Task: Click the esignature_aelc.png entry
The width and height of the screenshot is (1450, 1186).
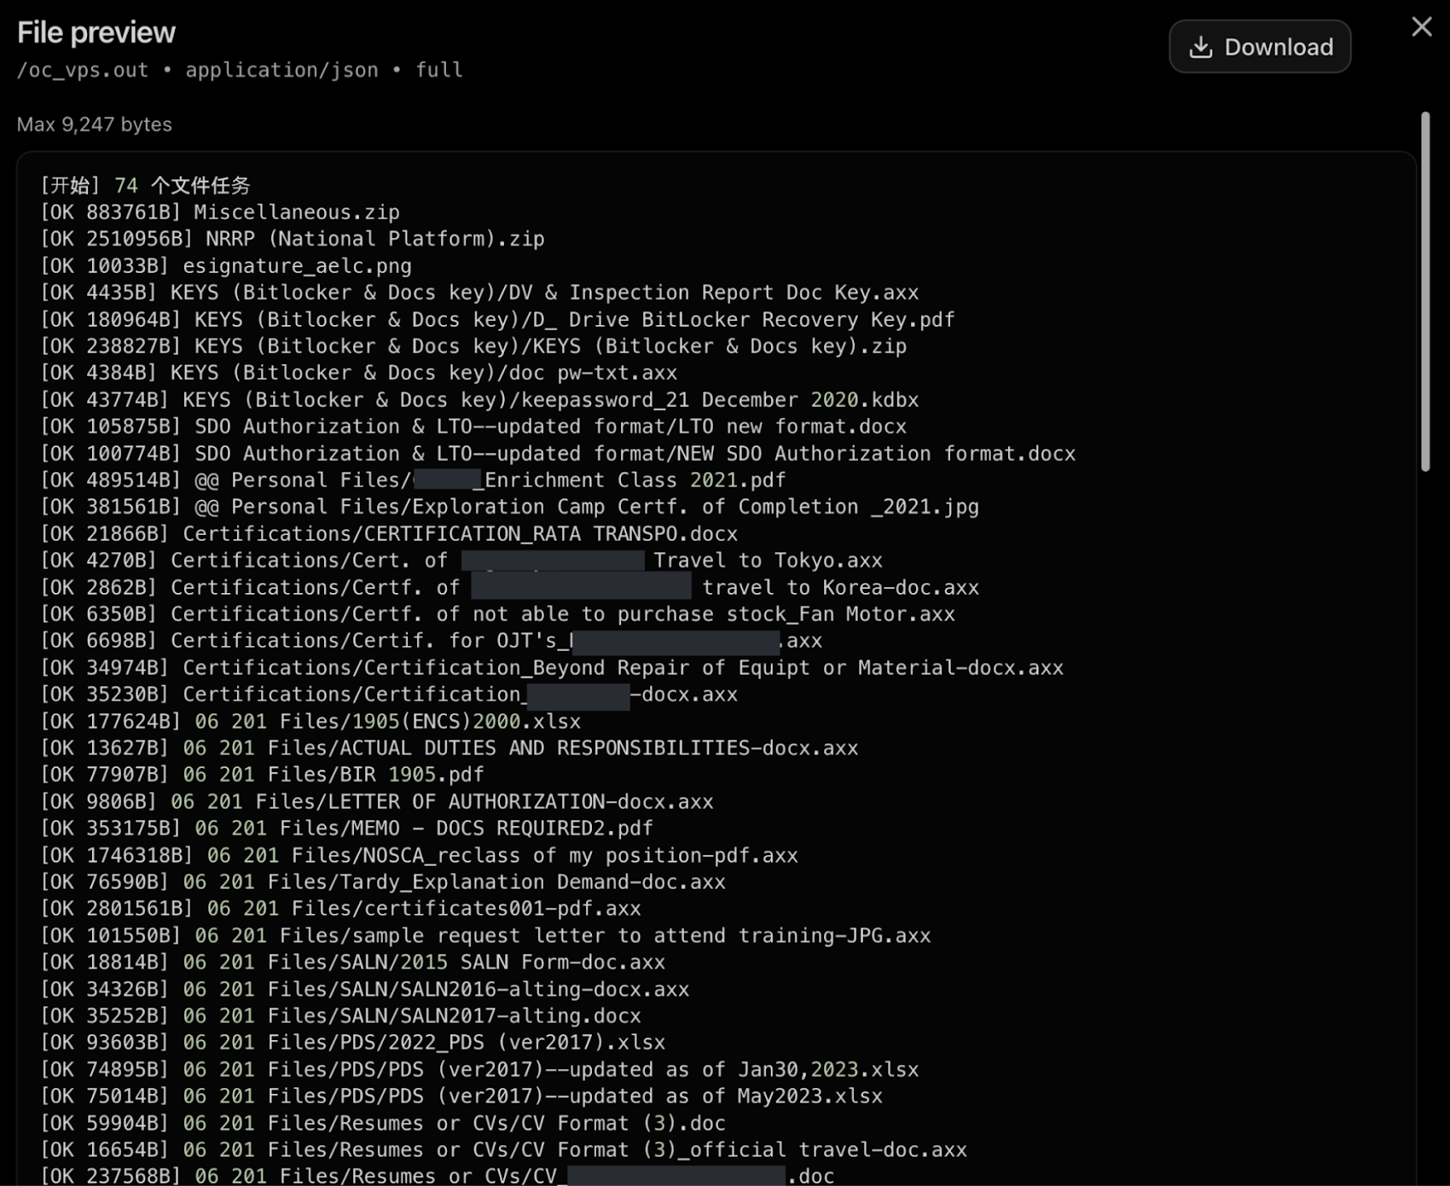Action: [226, 266]
